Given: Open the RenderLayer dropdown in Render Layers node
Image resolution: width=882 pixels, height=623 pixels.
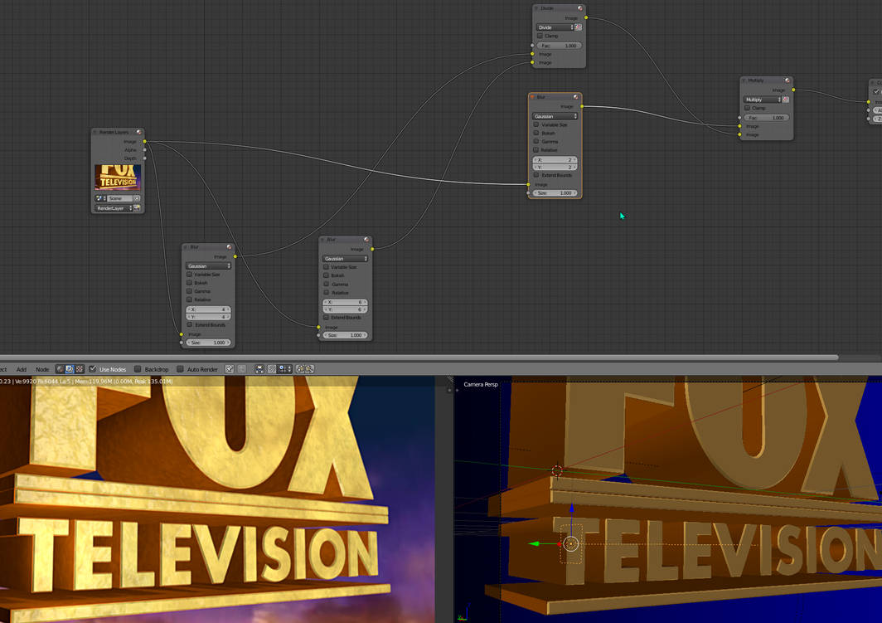Looking at the screenshot, I should (x=113, y=208).
